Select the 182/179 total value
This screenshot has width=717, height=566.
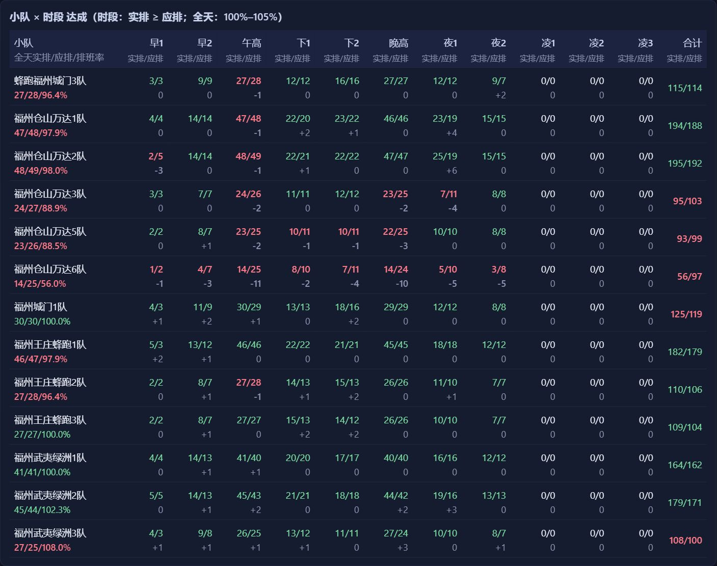(685, 352)
